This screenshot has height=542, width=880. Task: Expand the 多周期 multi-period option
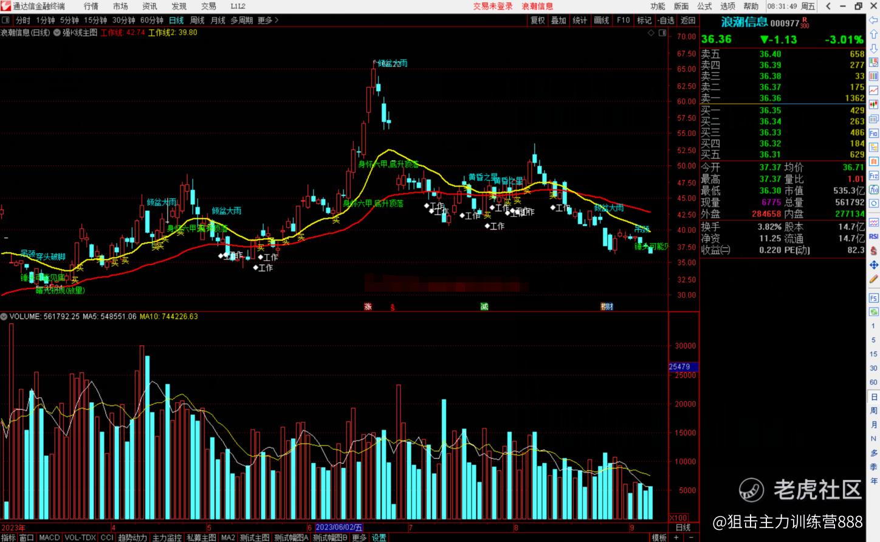click(242, 20)
